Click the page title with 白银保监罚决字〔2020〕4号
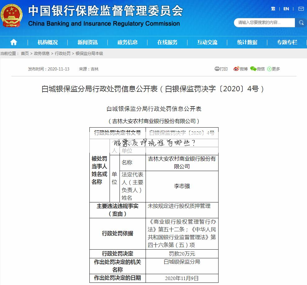307x285 pixels. click(153, 89)
